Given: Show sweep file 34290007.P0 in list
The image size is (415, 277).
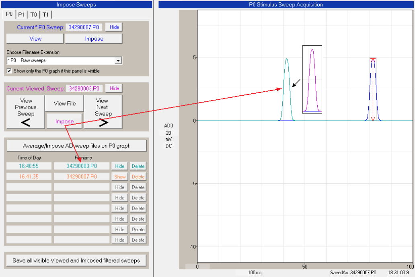Looking at the screenshot, I should tap(120, 176).
